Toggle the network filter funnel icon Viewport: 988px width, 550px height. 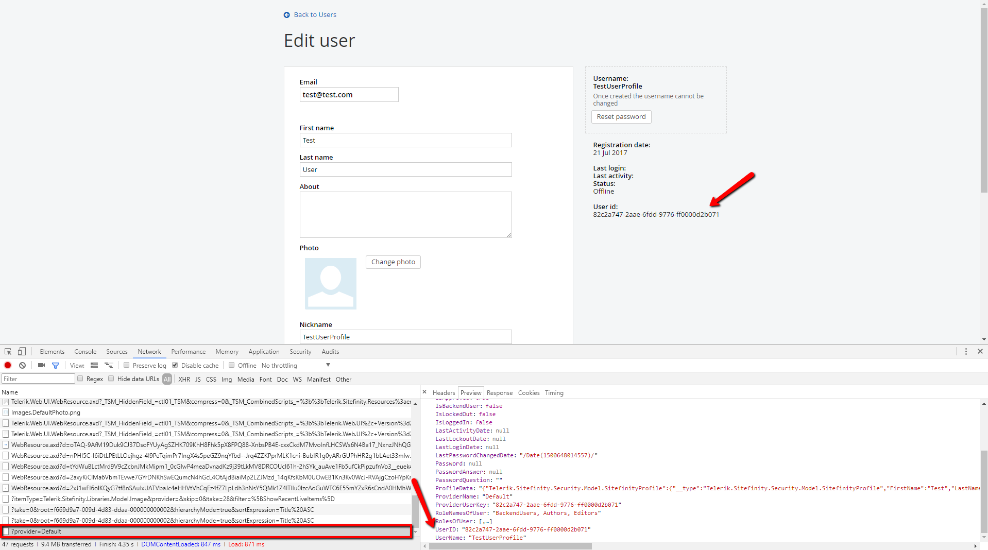(56, 365)
